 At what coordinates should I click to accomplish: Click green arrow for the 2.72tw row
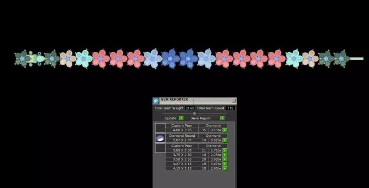pos(225,150)
